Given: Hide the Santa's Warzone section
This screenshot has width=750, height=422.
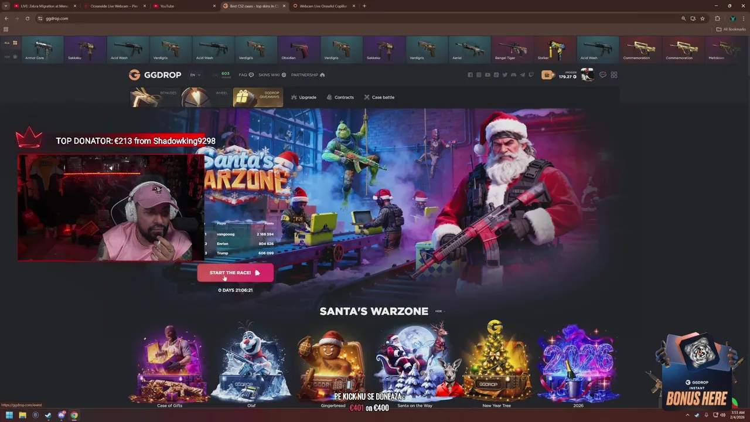Looking at the screenshot, I should (439, 311).
